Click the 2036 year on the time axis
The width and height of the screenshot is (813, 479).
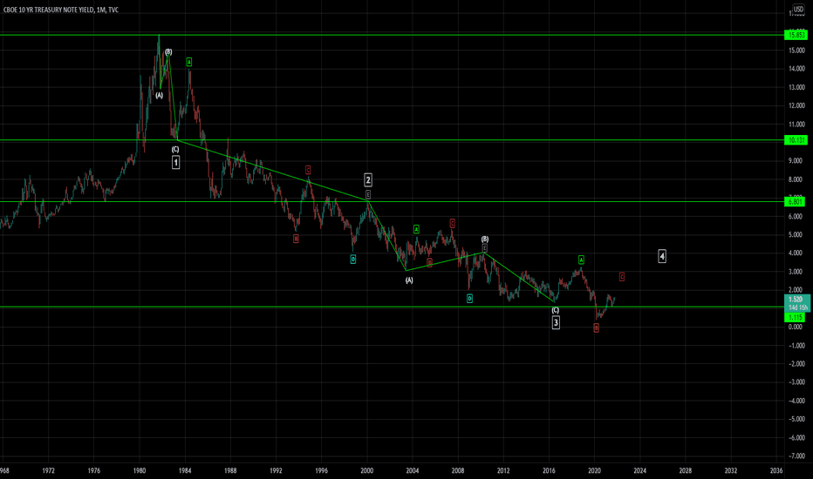coord(776,470)
